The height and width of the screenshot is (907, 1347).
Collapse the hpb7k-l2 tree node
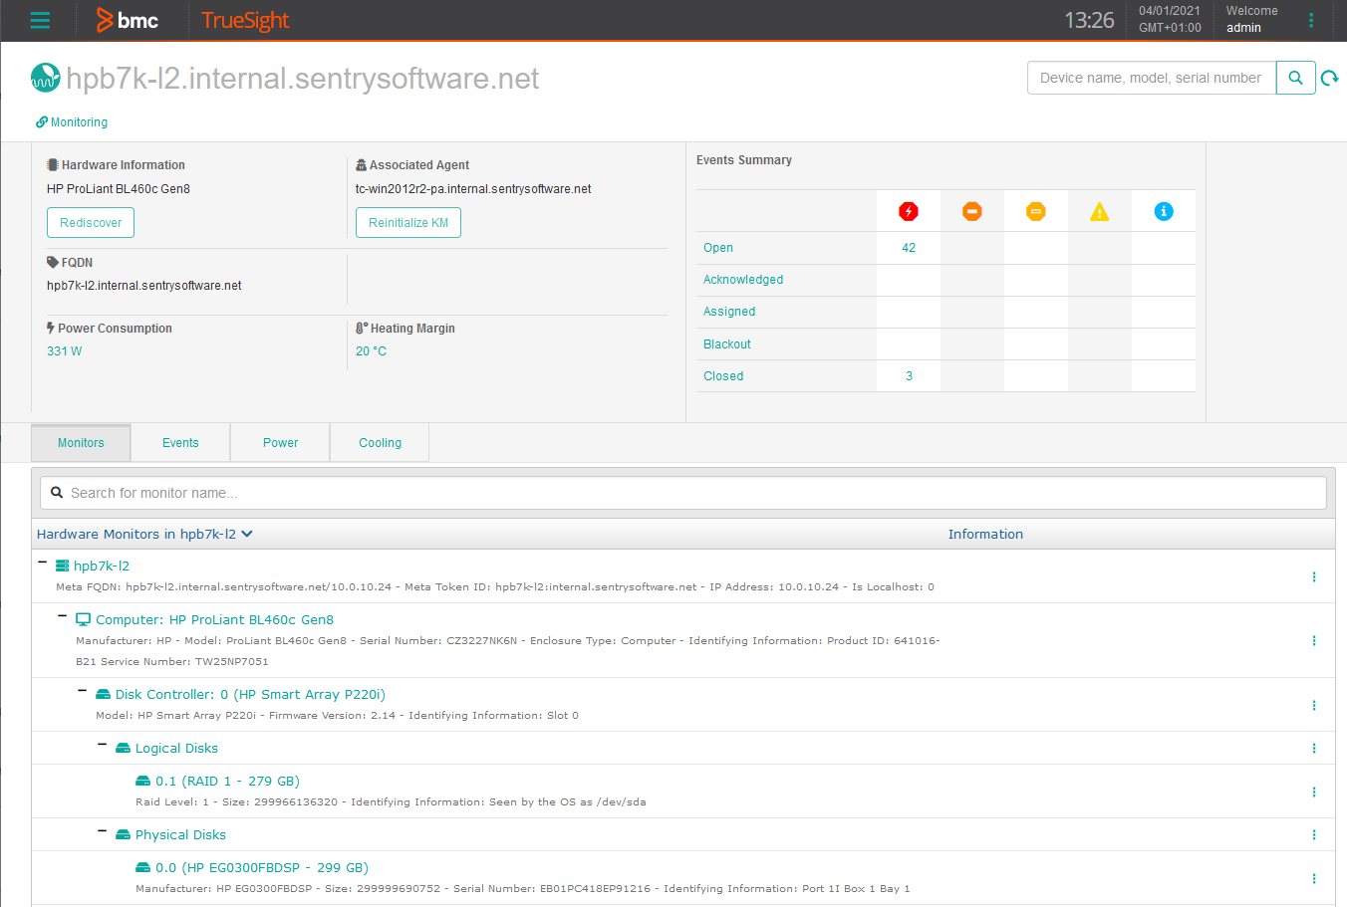pos(41,562)
